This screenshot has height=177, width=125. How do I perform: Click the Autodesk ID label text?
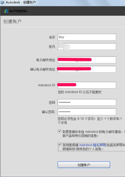click(x=46, y=85)
